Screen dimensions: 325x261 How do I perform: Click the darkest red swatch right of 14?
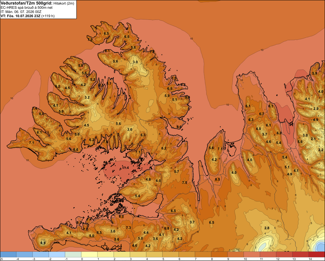click(317, 255)
